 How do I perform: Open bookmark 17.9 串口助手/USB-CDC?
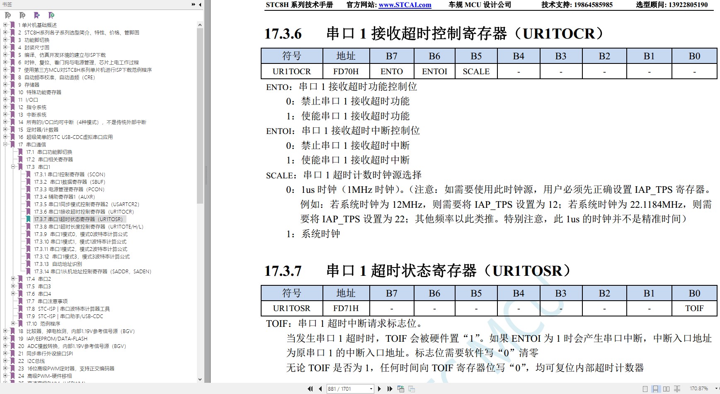click(x=65, y=316)
